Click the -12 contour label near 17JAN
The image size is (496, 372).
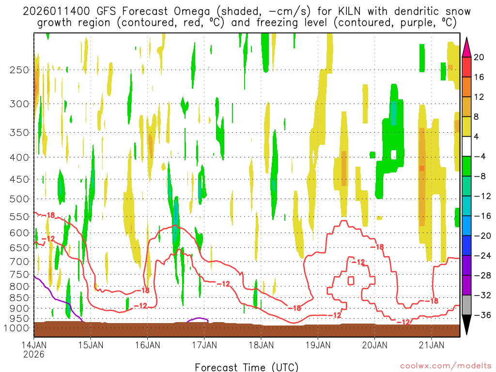click(223, 284)
